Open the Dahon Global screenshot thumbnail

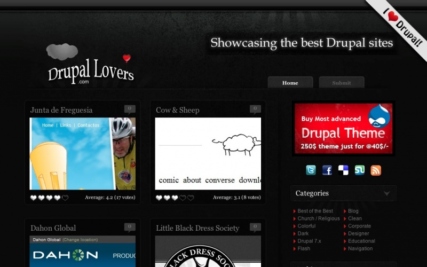83,251
